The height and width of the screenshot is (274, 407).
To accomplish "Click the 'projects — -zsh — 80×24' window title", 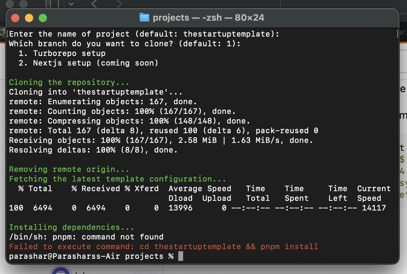I will 208,18.
